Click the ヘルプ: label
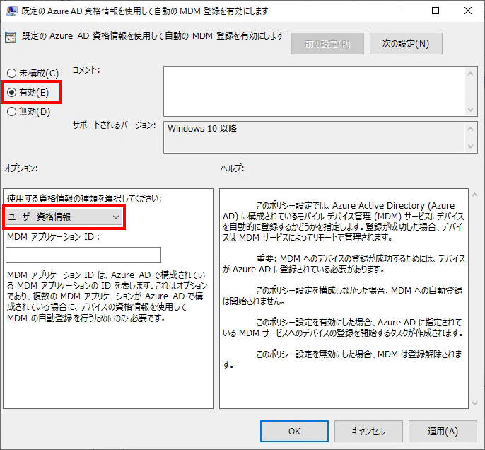Image resolution: width=485 pixels, height=450 pixels. pos(233,168)
